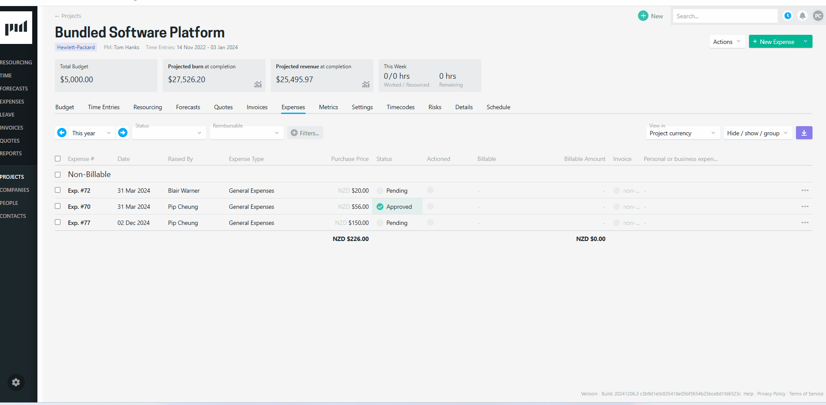826x405 pixels.
Task: Select the checkbox for Exp. #70
Action: click(57, 206)
